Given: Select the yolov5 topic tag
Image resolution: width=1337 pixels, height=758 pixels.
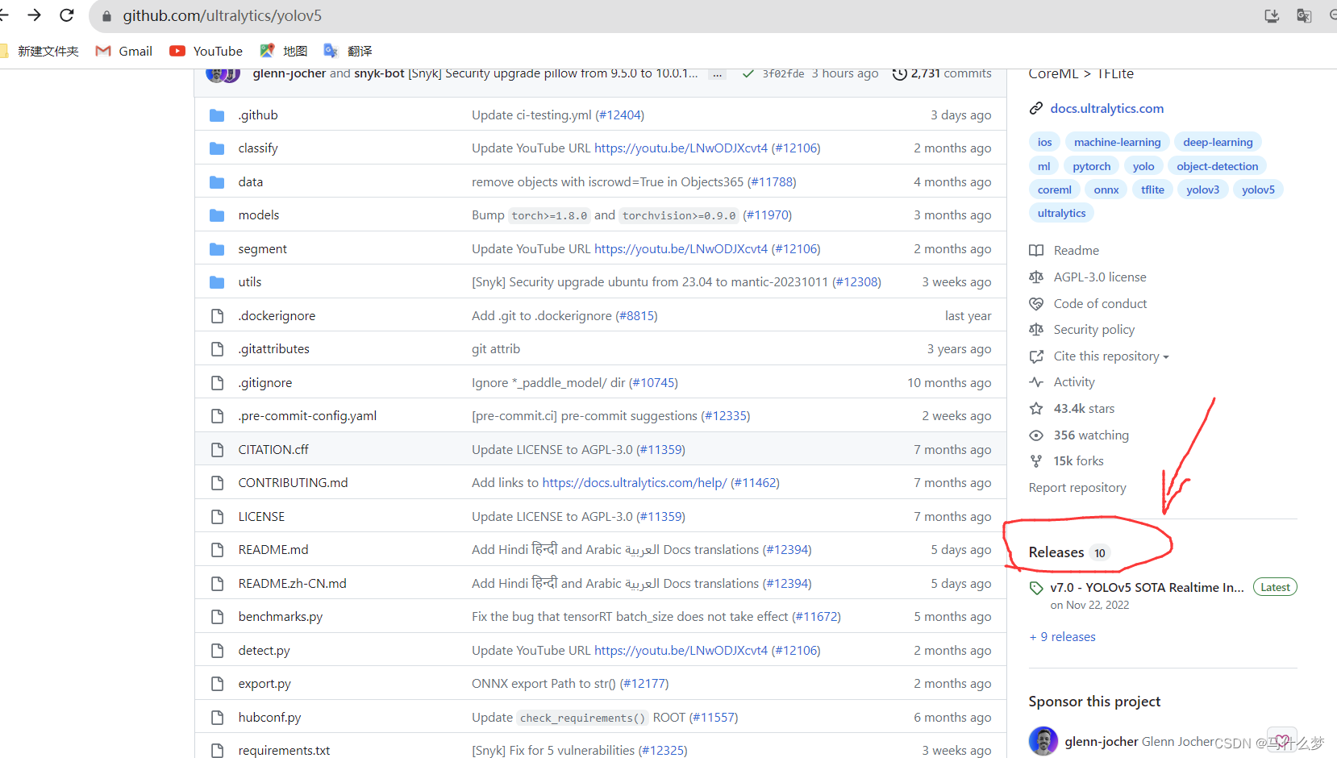Looking at the screenshot, I should [x=1258, y=189].
